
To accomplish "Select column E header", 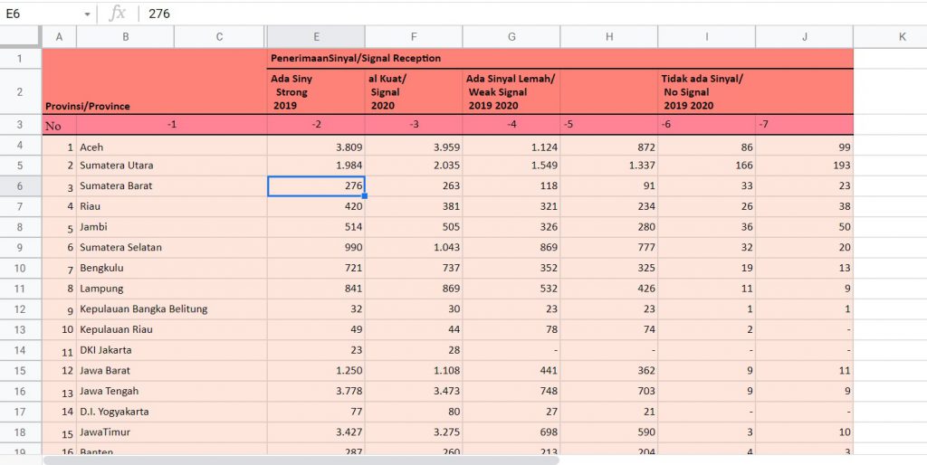I will 316,36.
